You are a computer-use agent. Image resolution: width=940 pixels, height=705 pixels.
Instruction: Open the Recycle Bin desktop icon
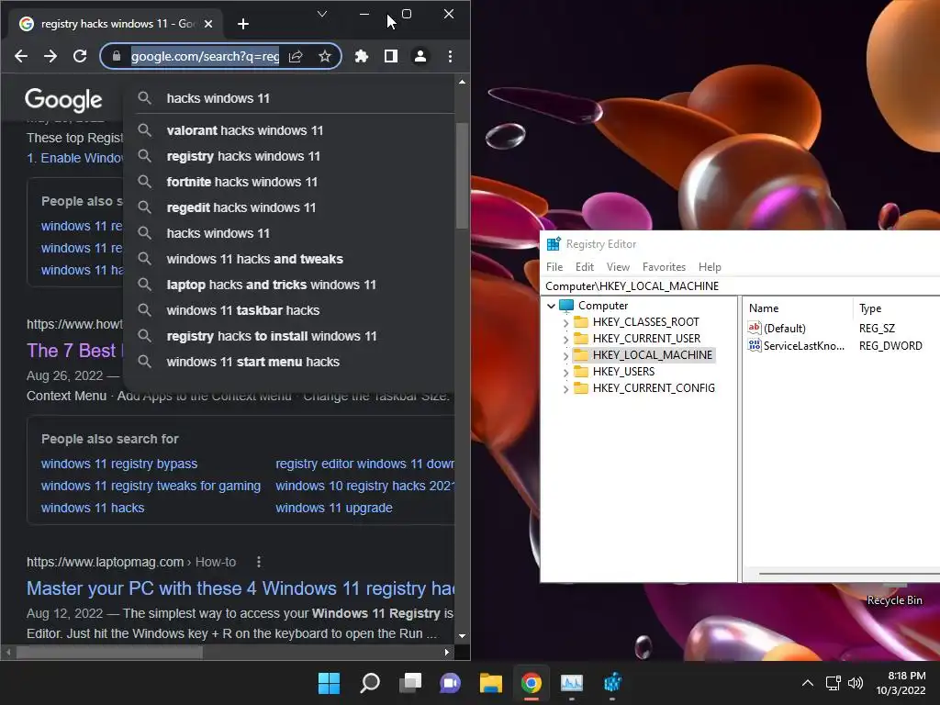(x=894, y=600)
